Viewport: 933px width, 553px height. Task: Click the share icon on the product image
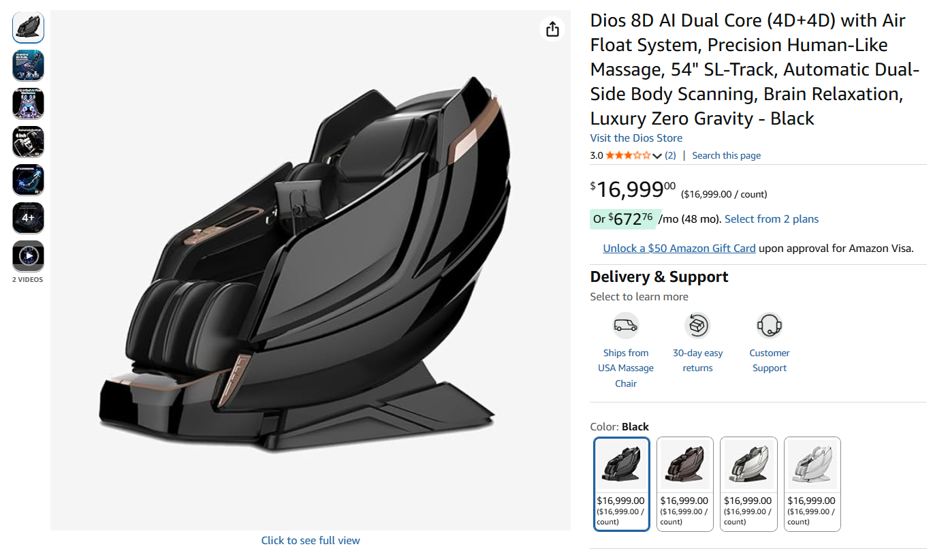coord(552,29)
